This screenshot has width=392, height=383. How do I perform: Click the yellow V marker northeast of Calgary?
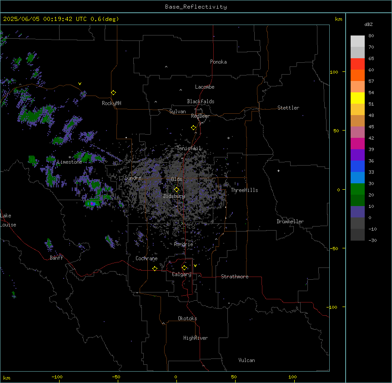click(195, 266)
